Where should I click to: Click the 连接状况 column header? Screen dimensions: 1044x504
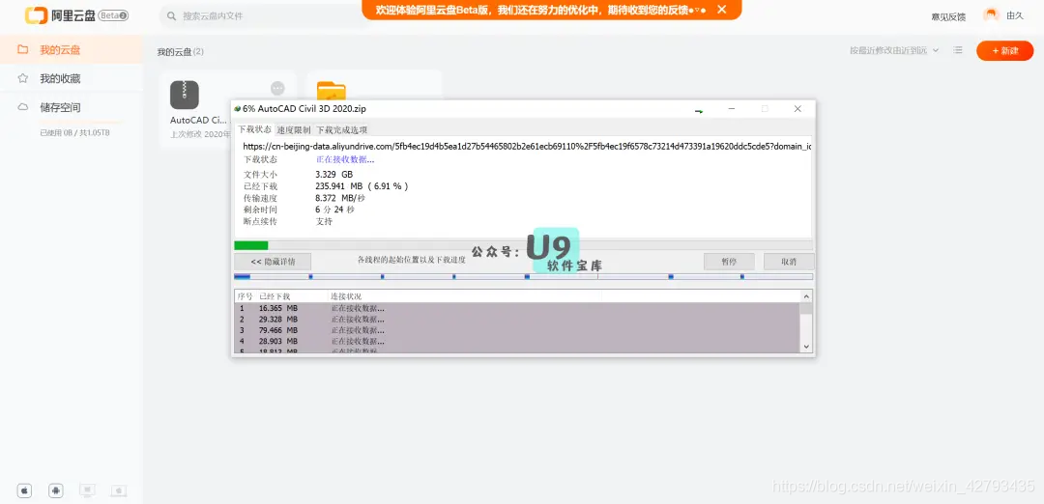coord(346,295)
